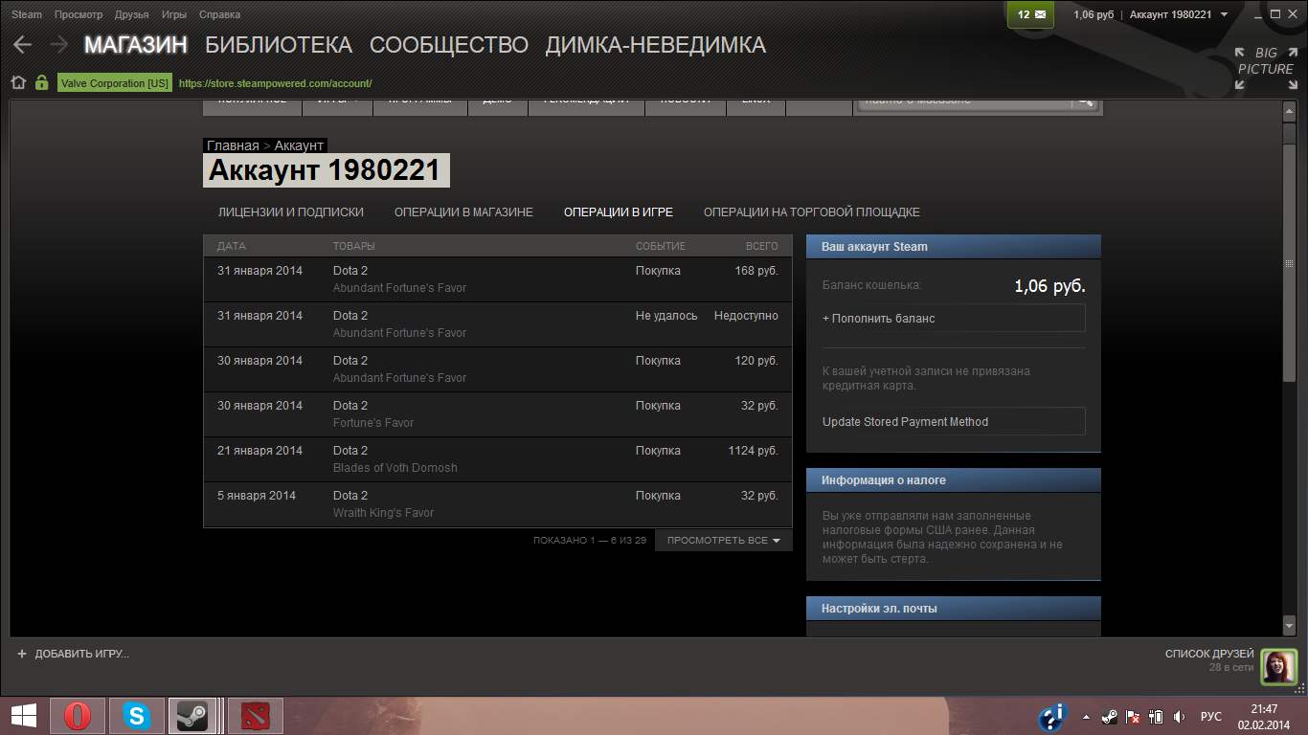The width and height of the screenshot is (1308, 735).
Task: Click the Недоступно total text
Action: coord(746,316)
